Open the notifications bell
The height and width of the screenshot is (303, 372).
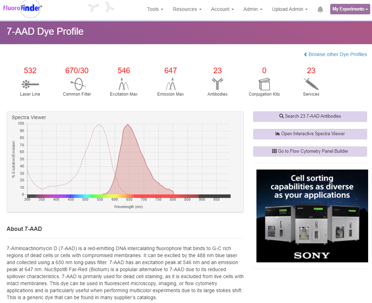tap(320, 9)
